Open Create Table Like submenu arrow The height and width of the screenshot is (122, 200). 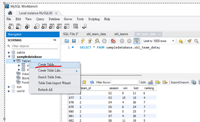pos(77,71)
